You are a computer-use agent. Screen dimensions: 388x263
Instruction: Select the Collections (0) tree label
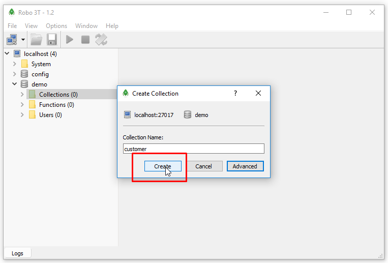point(58,95)
